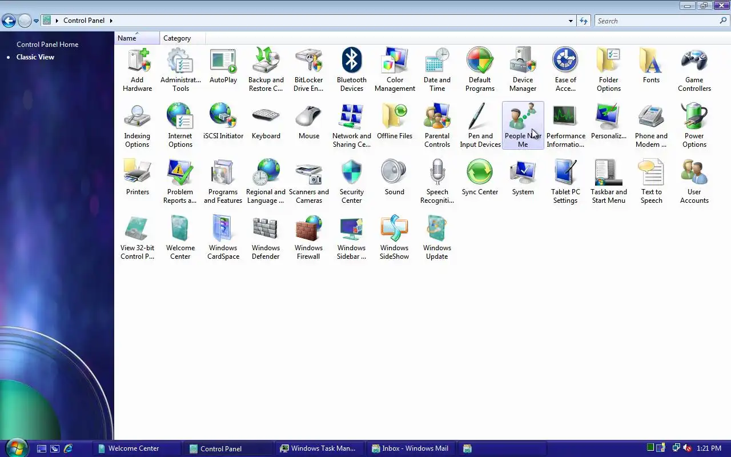Open the AutoPlay settings icon

223,66
